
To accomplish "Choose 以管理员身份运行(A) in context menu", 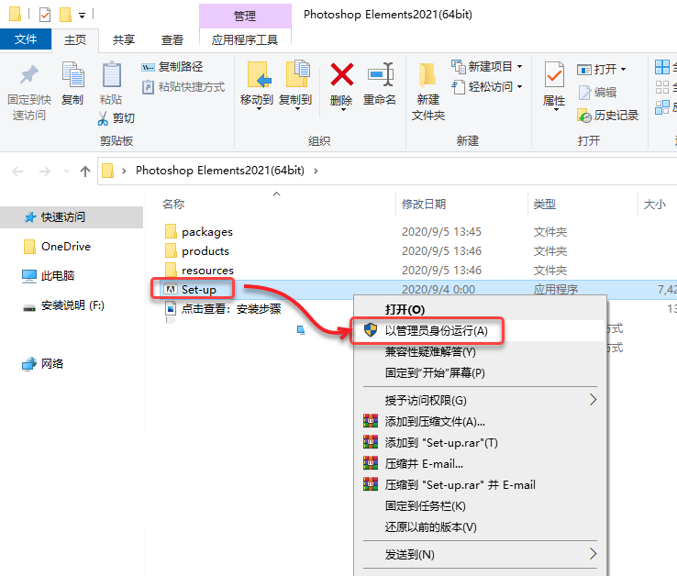I will pos(480,331).
